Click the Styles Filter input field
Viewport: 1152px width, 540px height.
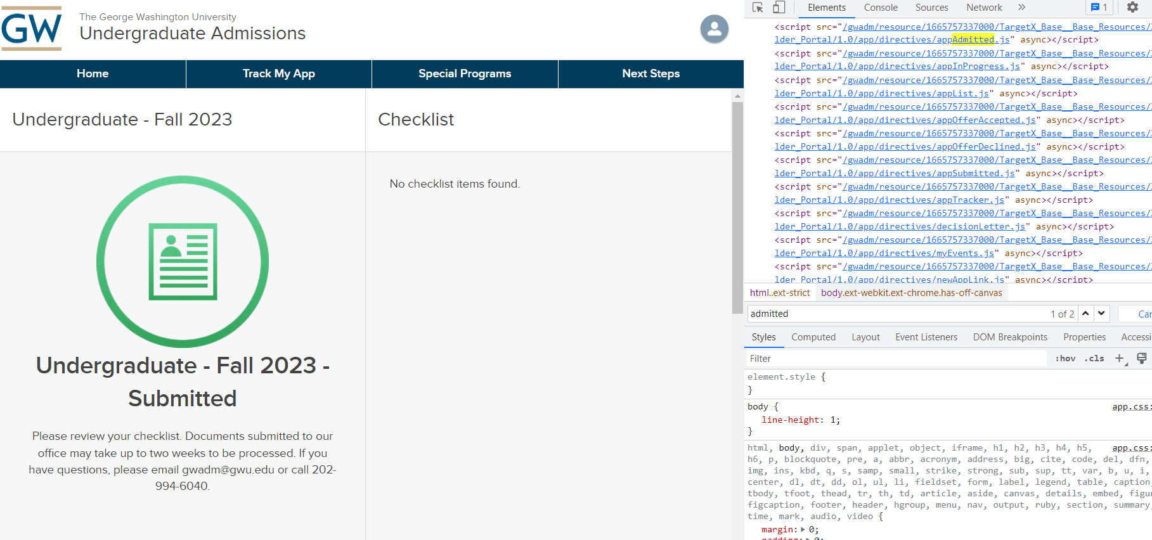click(896, 359)
